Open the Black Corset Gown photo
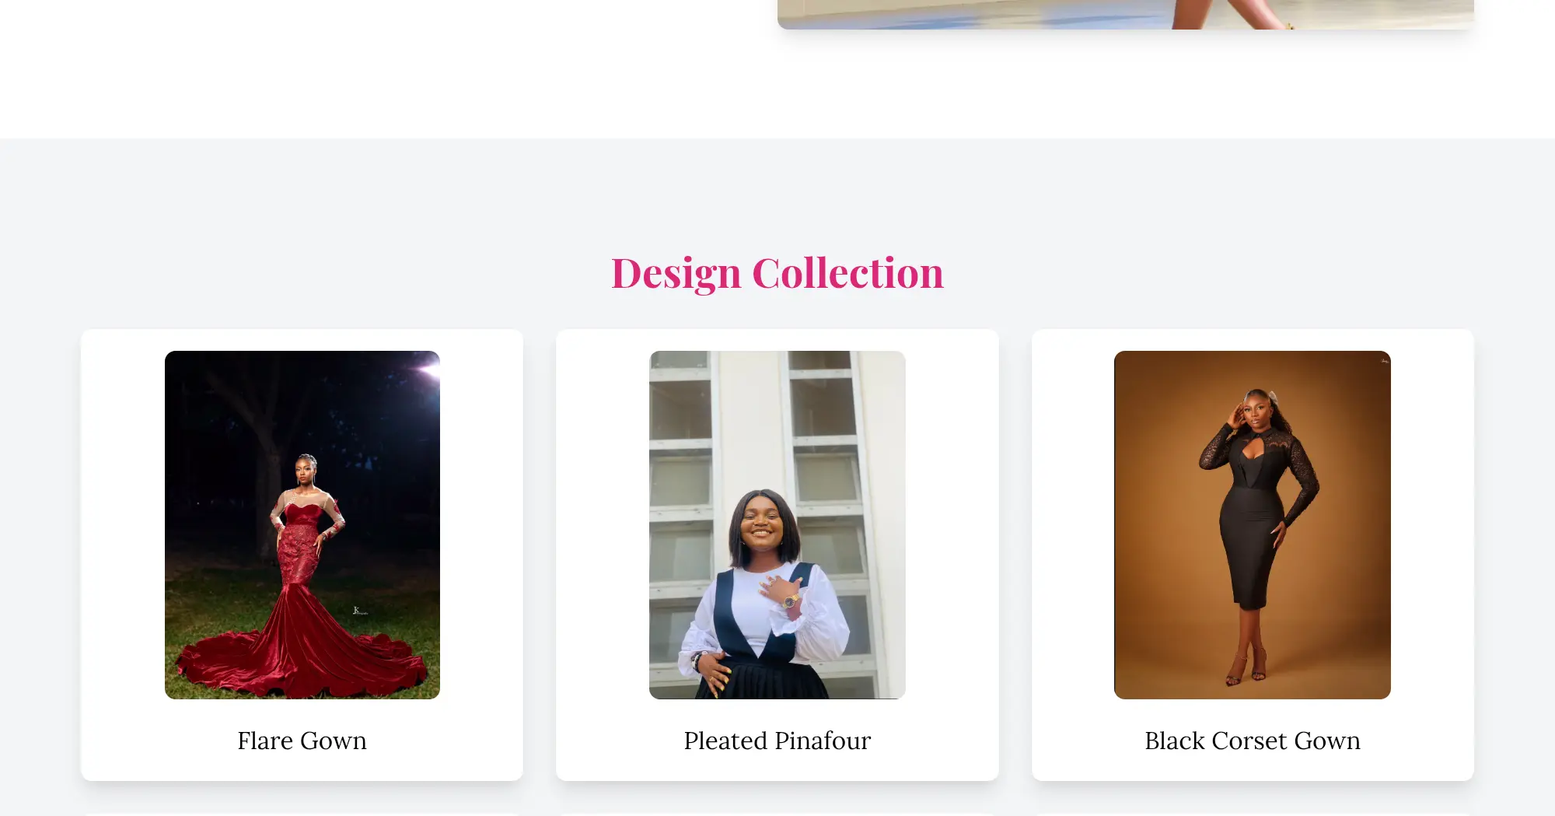1555x816 pixels. point(1252,524)
